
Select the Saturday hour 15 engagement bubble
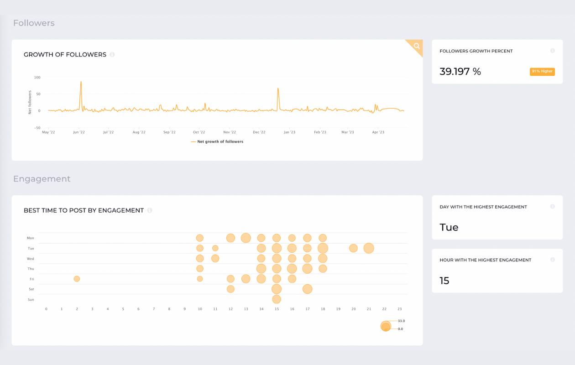click(277, 289)
